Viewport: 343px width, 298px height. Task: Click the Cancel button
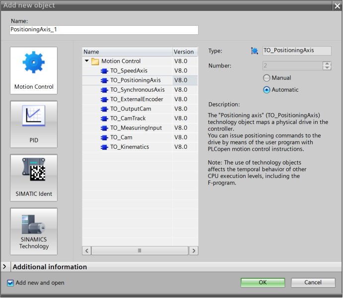(x=313, y=283)
